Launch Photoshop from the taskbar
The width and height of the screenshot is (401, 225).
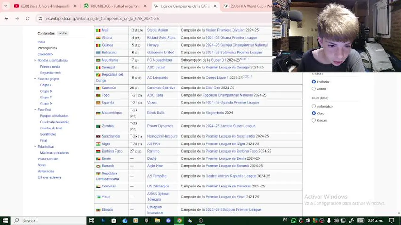point(103,221)
